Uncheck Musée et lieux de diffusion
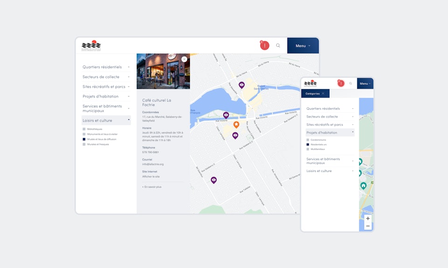This screenshot has height=268, width=448. point(84,139)
